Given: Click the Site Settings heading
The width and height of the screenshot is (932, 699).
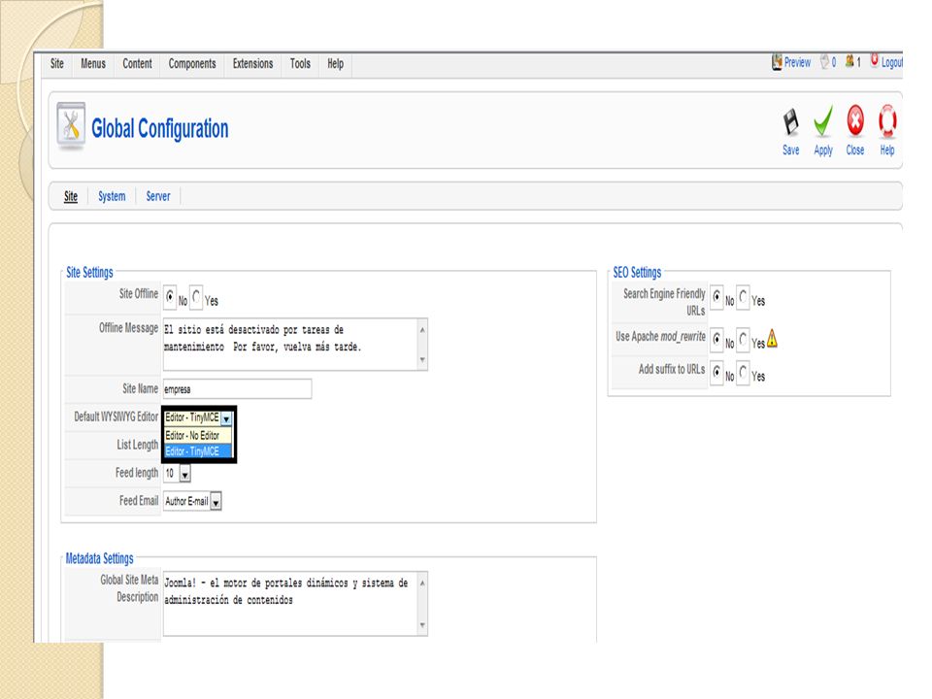Looking at the screenshot, I should click(x=89, y=272).
